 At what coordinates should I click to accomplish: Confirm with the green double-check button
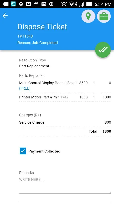point(103,50)
